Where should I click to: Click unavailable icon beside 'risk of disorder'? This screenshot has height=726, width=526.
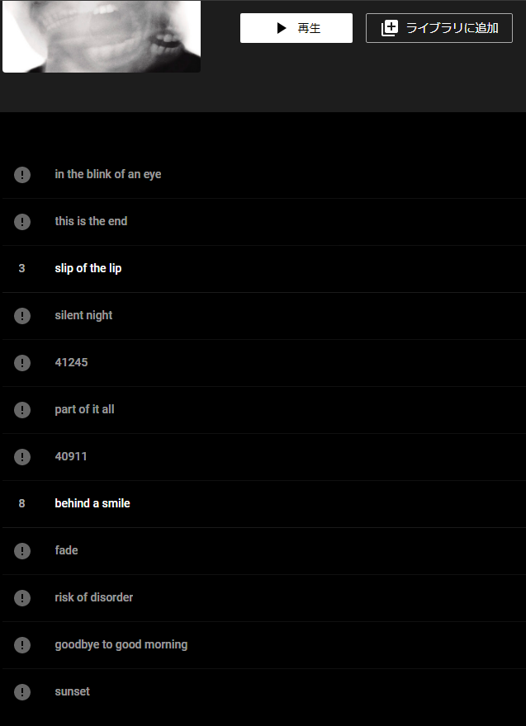click(x=22, y=598)
